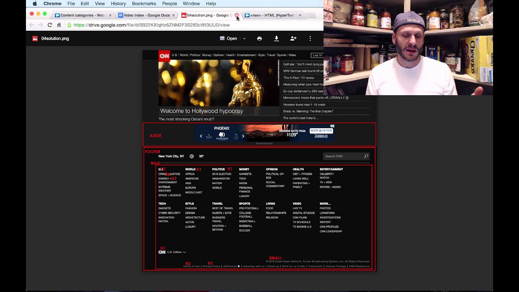Screen dimensions: 519x292
Task: Open the History menu
Action: [118, 4]
